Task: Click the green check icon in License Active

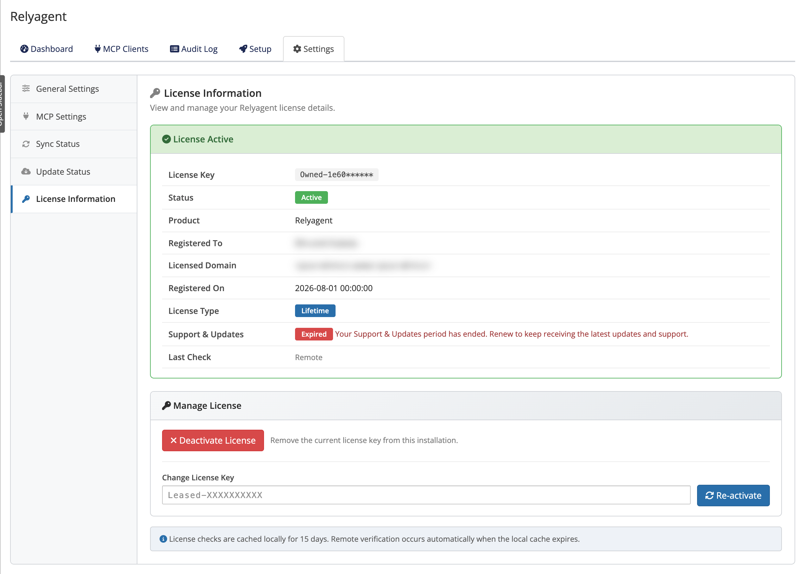Action: [x=166, y=139]
